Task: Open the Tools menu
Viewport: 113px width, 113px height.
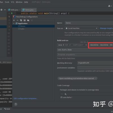Action: pos(7,2)
